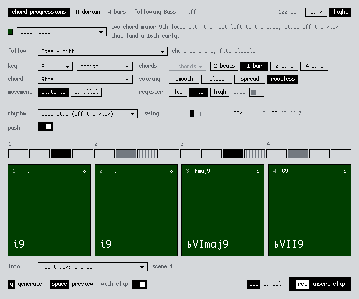Open the key root note dropdown (A)
359x299 pixels.
pos(55,66)
